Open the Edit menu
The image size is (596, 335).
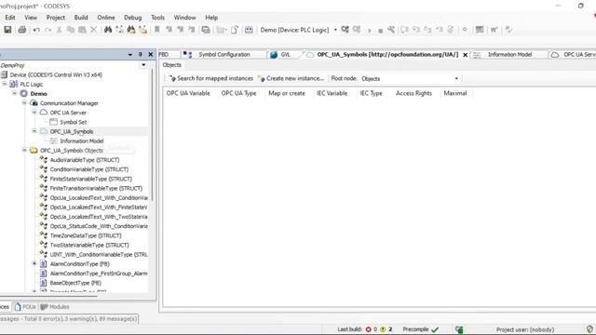[x=10, y=18]
